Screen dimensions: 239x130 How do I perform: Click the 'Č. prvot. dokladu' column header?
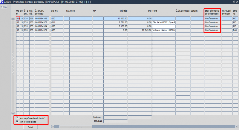[x=39, y=12]
